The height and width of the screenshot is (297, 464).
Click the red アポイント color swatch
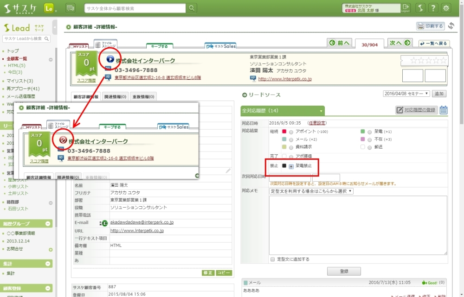(284, 132)
